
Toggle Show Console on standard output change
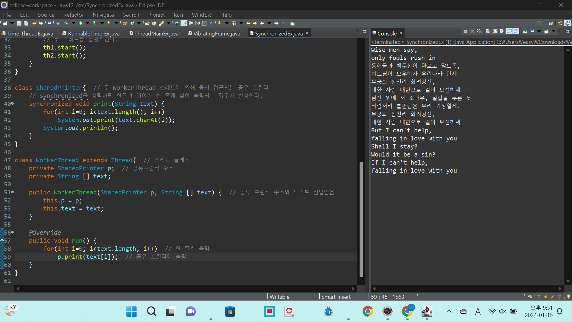click(x=509, y=31)
